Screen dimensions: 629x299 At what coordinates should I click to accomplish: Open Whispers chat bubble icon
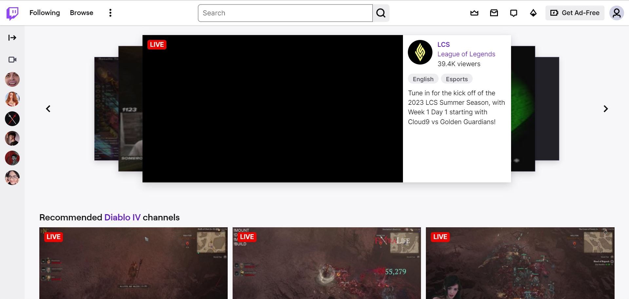[x=514, y=13]
